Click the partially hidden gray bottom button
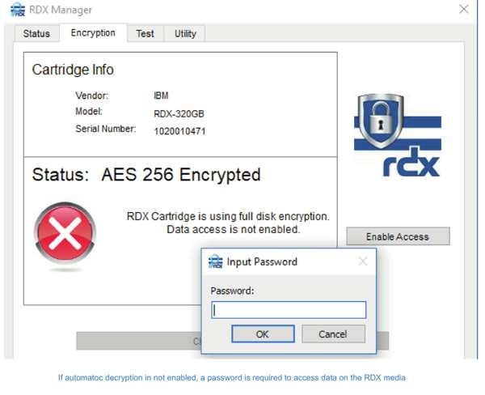Screen dimensions: 485x395 tap(138, 341)
